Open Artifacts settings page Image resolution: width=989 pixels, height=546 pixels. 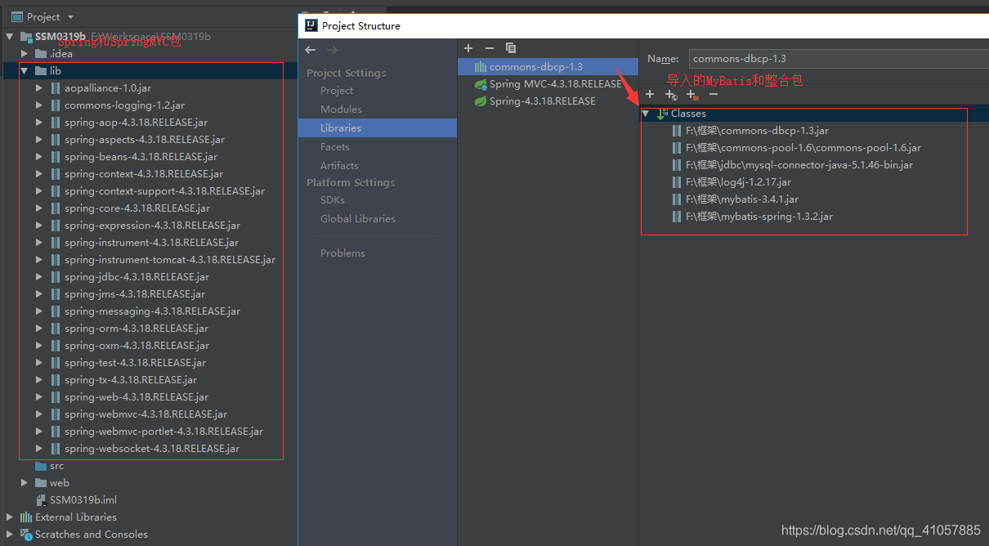(x=339, y=166)
